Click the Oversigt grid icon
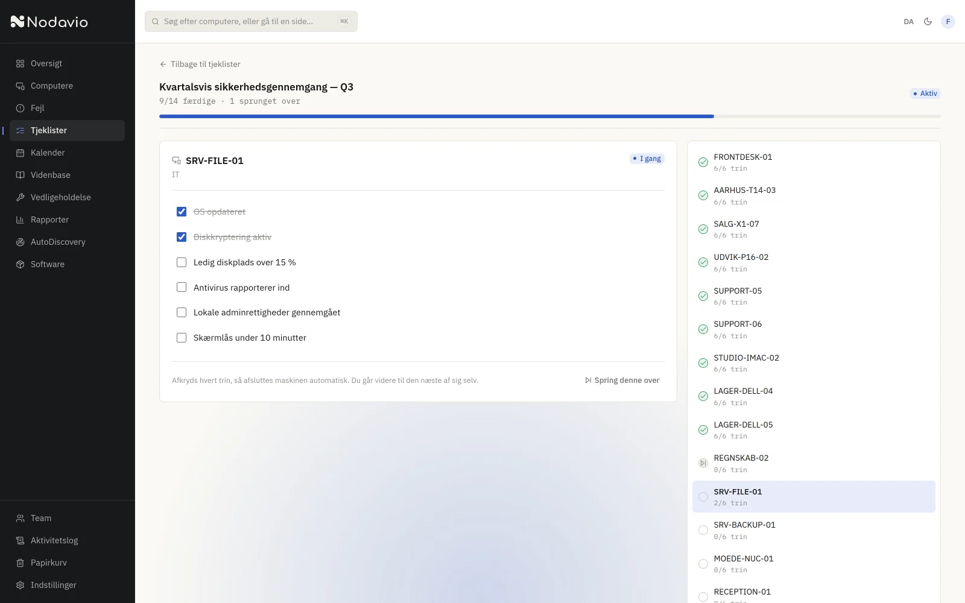This screenshot has height=603, width=965. click(x=20, y=63)
